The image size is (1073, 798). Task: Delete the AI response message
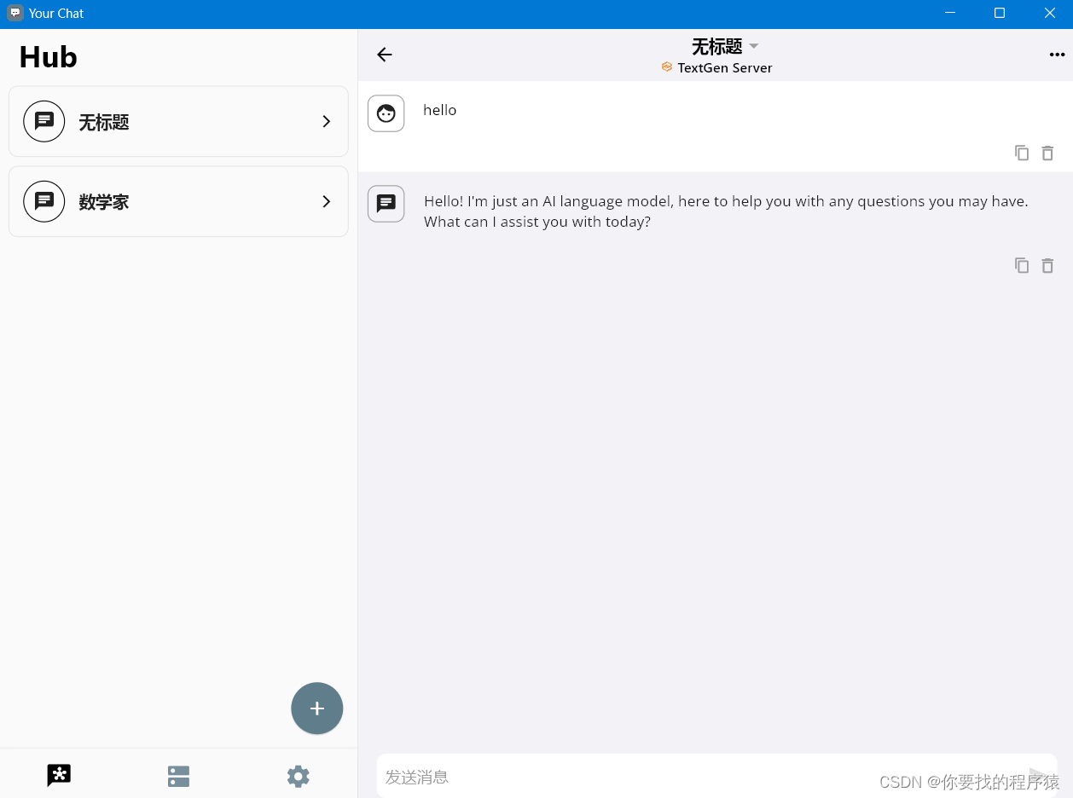(x=1047, y=265)
